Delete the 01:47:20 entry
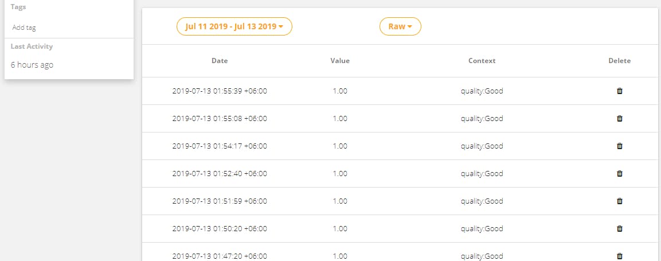This screenshot has height=261, width=661. pyautogui.click(x=619, y=256)
